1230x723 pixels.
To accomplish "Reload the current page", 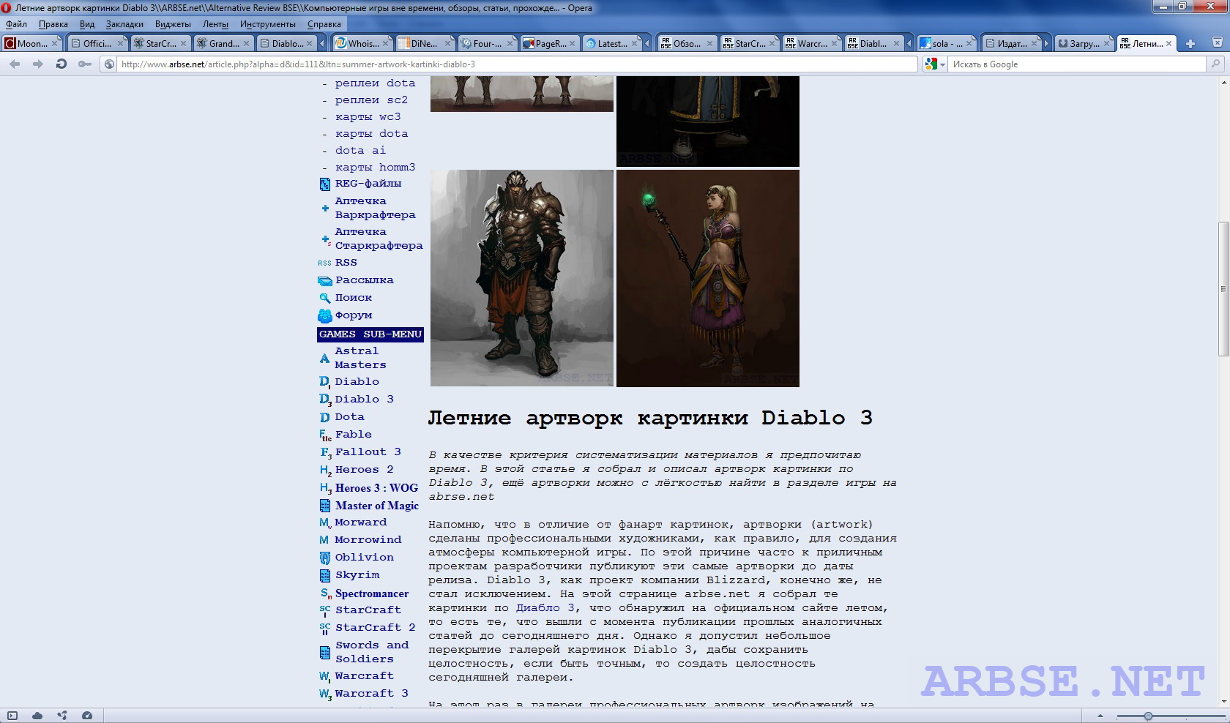I will (61, 64).
